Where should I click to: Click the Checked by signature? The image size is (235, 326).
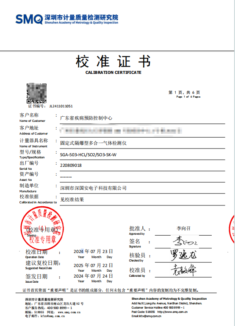pos(183,255)
